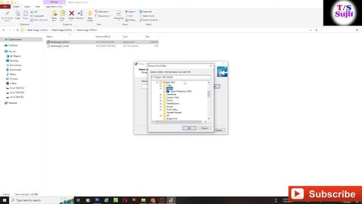Switch to the View ribbon tab
362x204 pixels.
point(38,6)
